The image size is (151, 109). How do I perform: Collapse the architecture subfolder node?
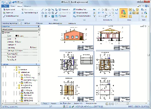(x=17, y=72)
